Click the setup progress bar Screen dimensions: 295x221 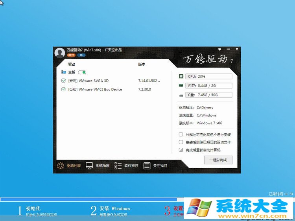[92, 199]
